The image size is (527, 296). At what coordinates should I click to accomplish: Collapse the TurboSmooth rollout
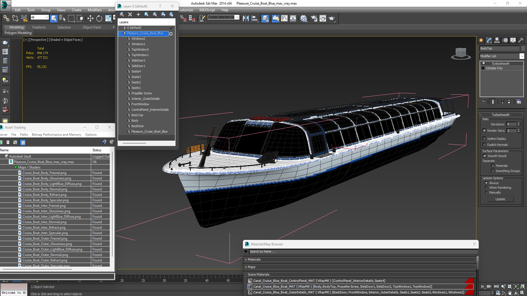481,115
